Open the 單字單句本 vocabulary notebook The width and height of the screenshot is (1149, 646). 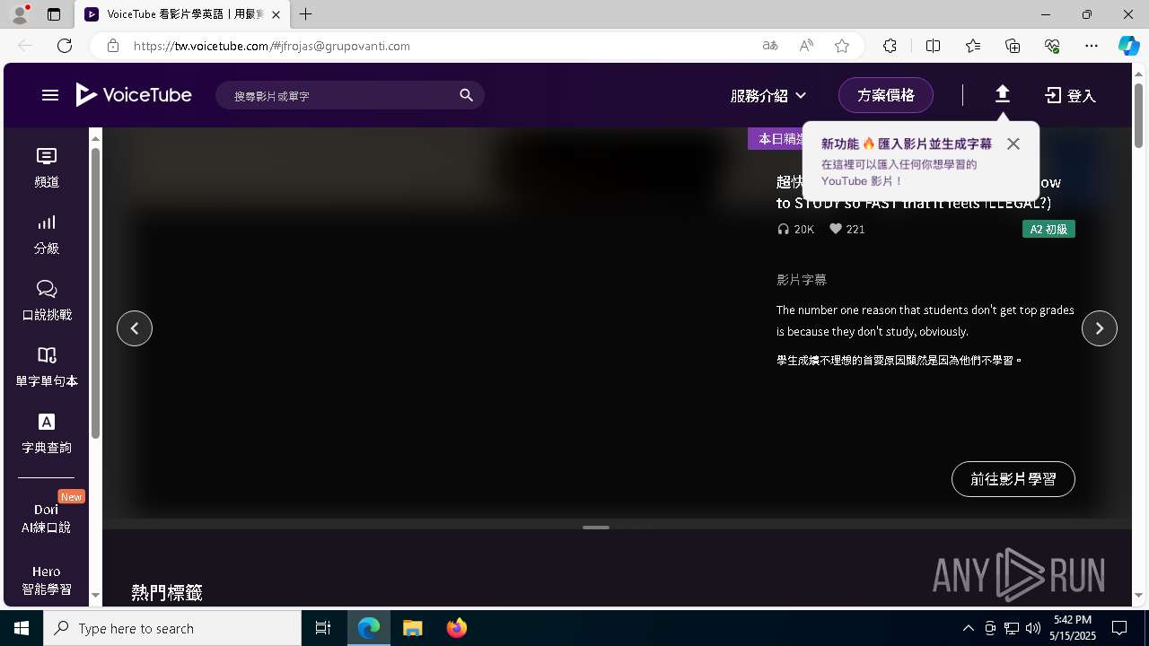click(x=47, y=367)
